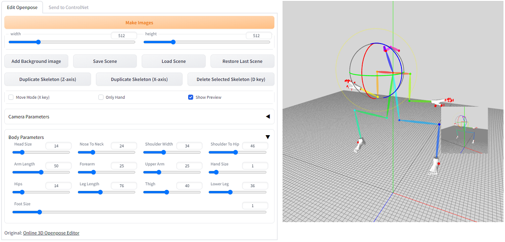The height and width of the screenshot is (242, 505).
Task: Select the blue neck-to-head bone
Action: point(388,61)
